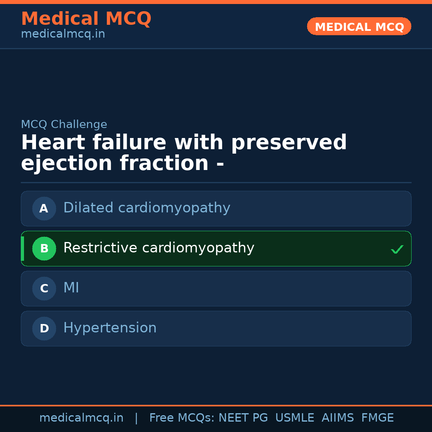
Task: Click the NEET PG category label
Action: pos(243,418)
